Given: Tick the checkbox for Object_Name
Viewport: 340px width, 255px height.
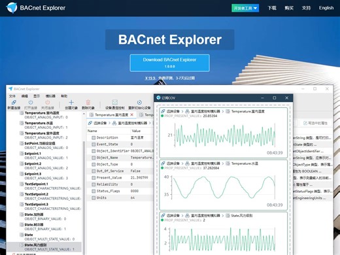Looking at the screenshot, I should pos(93,158).
